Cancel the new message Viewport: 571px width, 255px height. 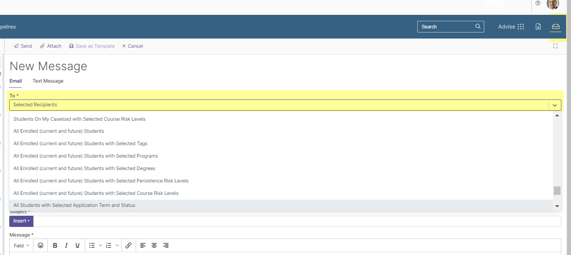(x=133, y=46)
